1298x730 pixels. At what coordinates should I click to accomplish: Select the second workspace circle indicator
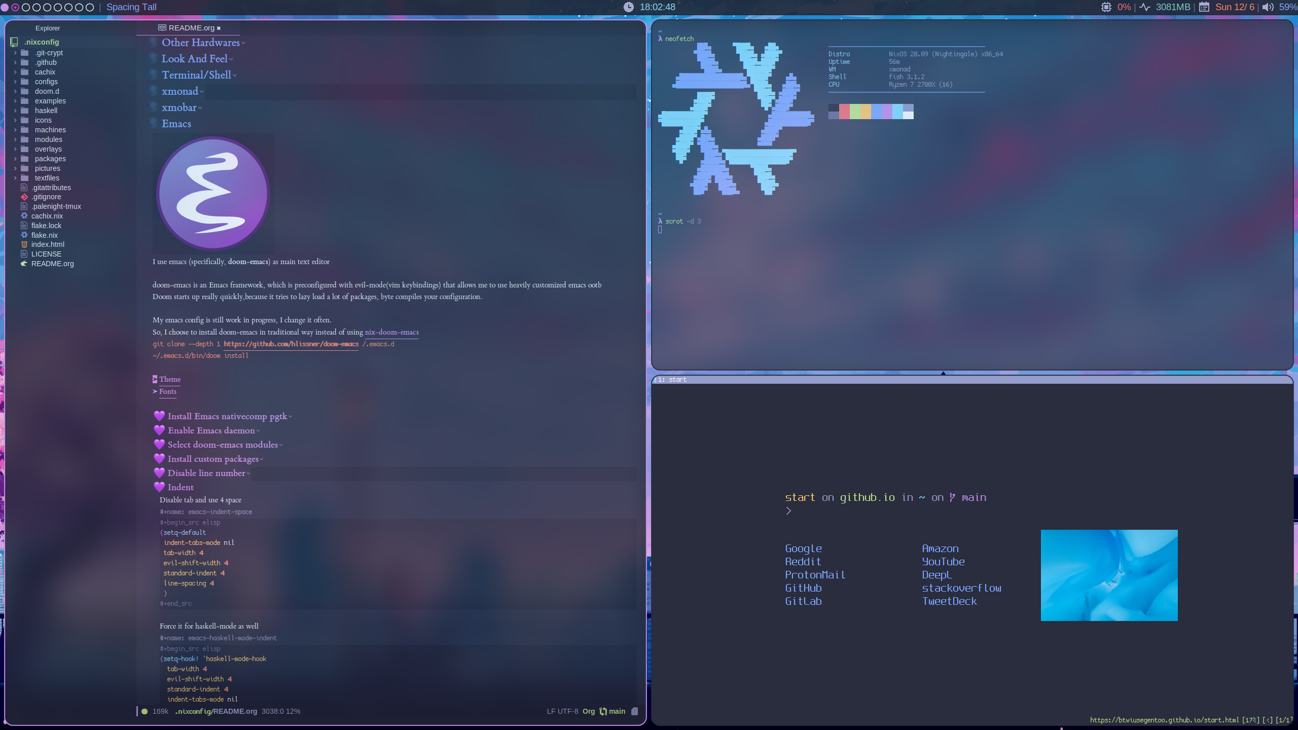(15, 7)
